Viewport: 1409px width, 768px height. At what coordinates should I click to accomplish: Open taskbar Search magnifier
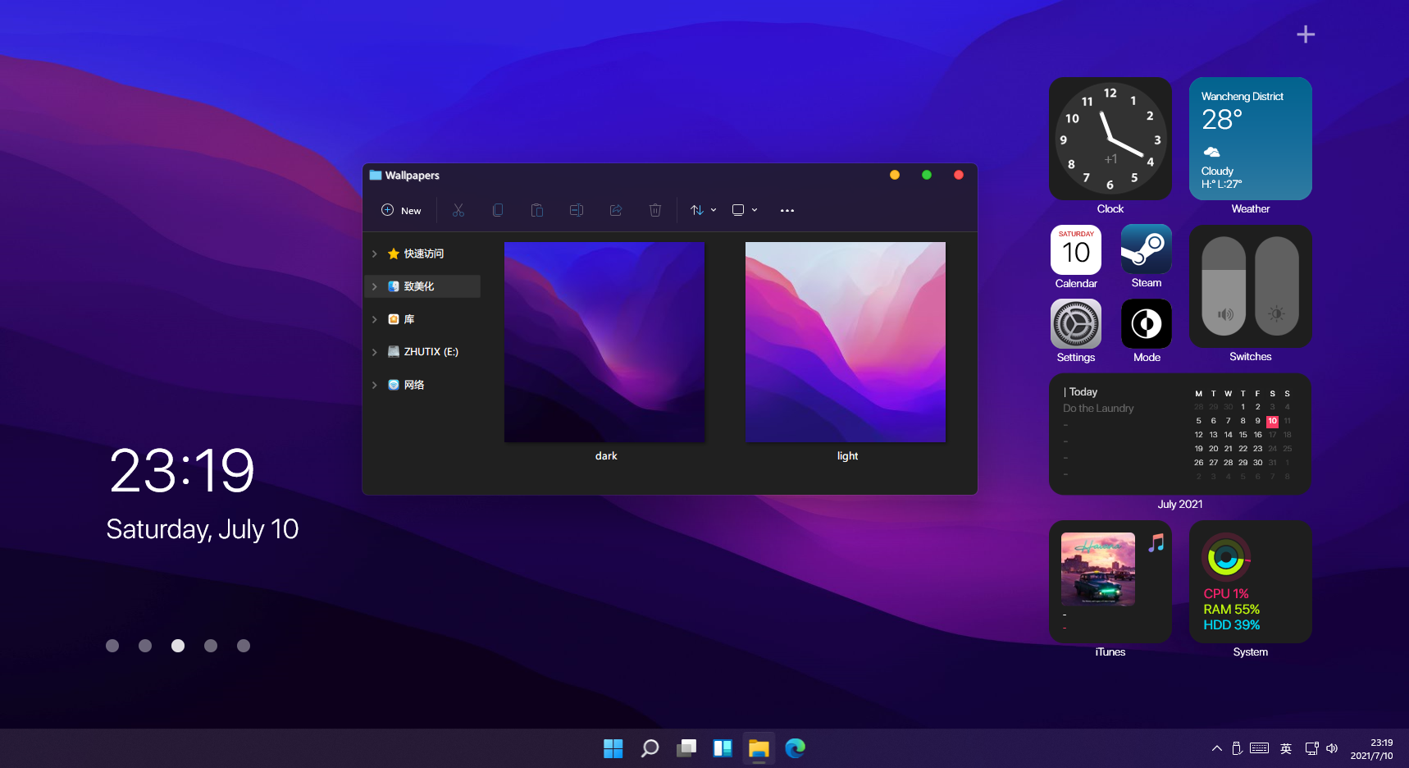pos(650,748)
